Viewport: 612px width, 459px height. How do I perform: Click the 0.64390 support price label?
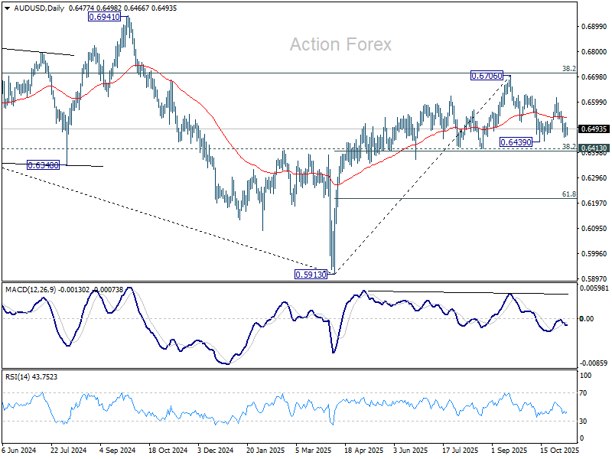516,142
